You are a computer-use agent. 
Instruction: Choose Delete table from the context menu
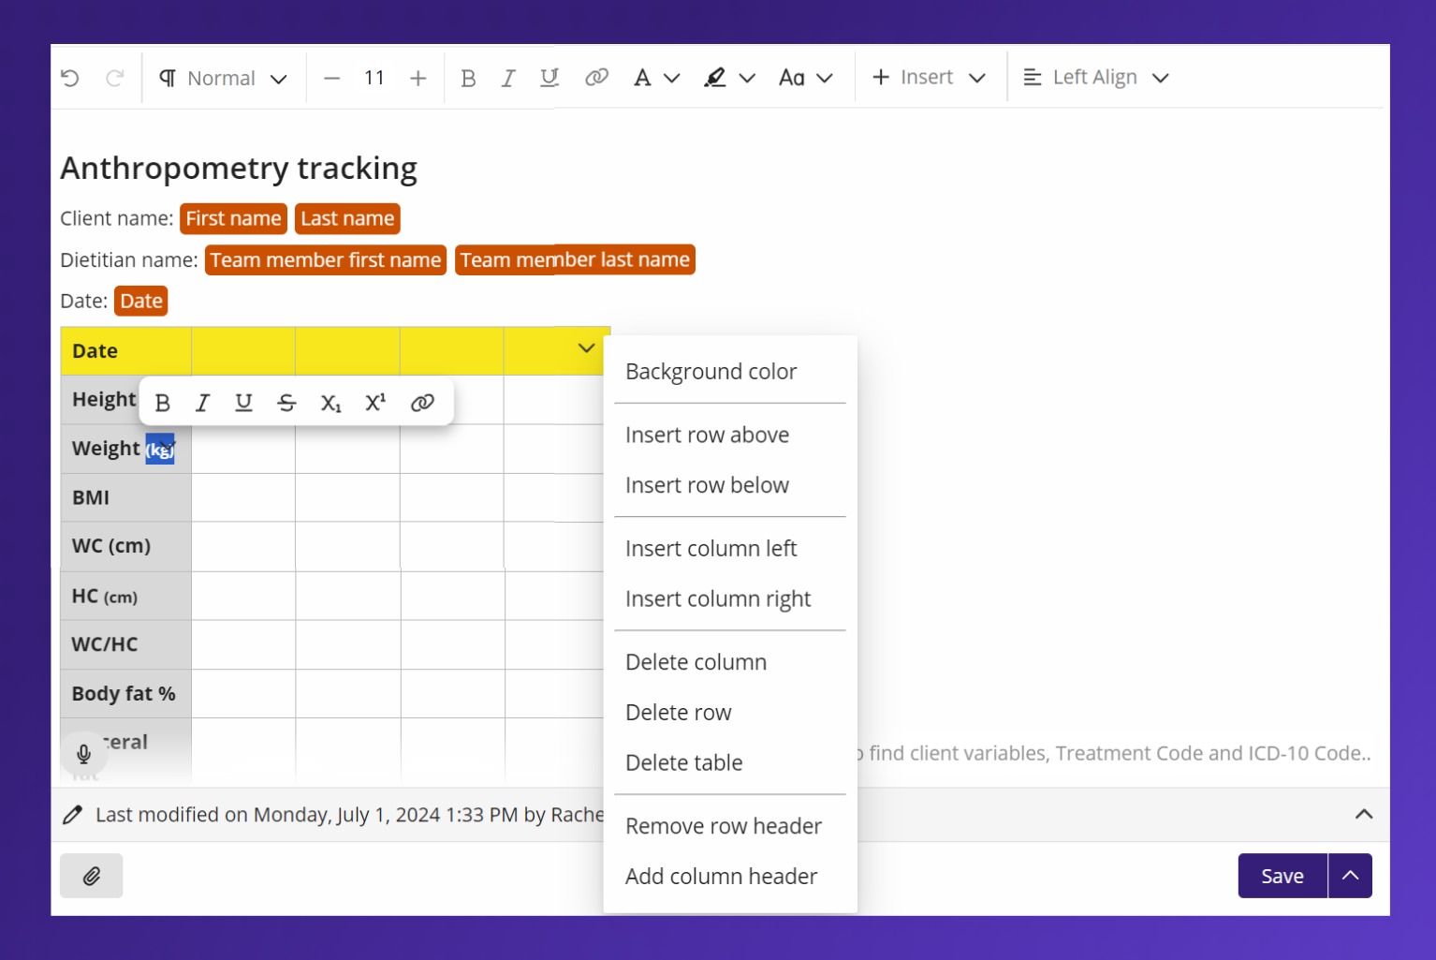pyautogui.click(x=684, y=762)
